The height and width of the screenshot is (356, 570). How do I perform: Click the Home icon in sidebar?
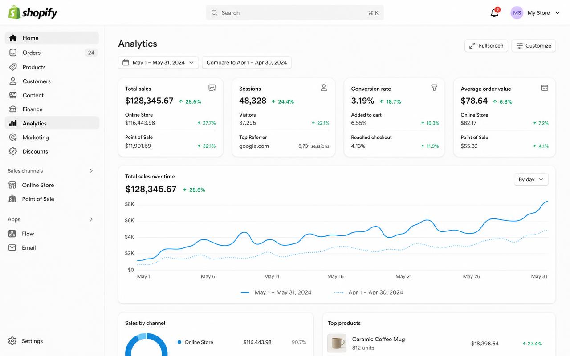pyautogui.click(x=13, y=38)
